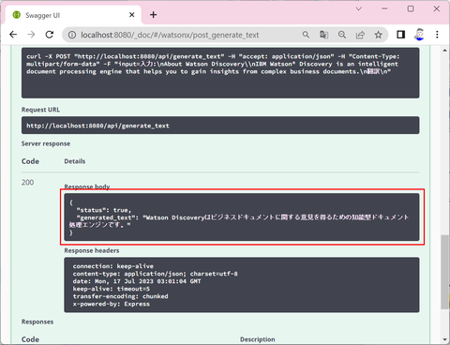Click the "Response headers" label
Image resolution: width=450 pixels, height=345 pixels.
(x=92, y=250)
